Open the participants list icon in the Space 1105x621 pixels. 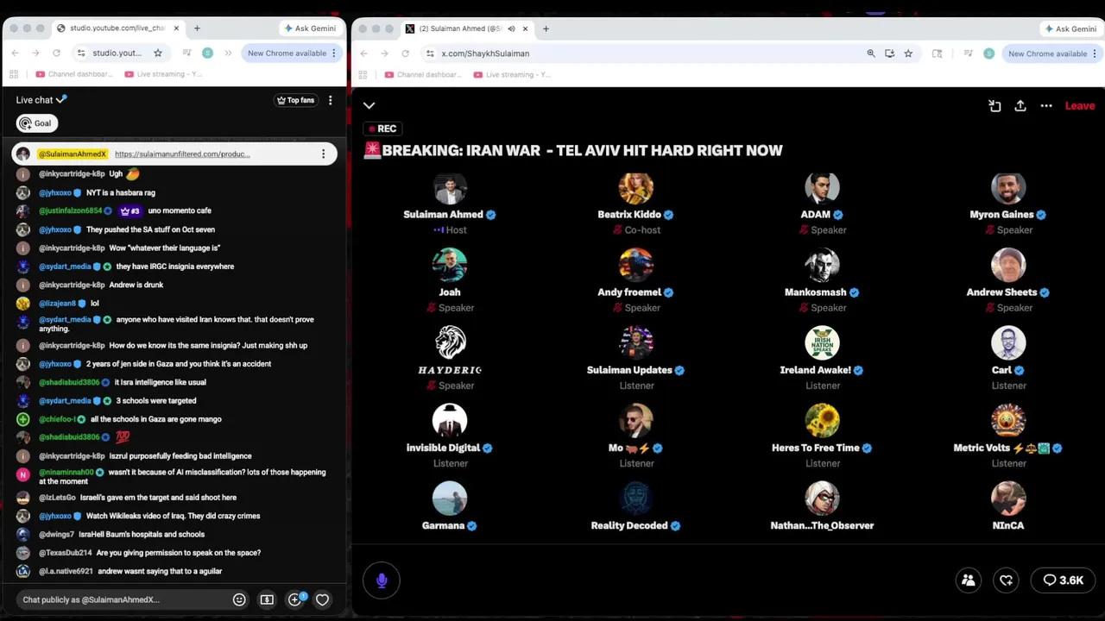(x=969, y=580)
